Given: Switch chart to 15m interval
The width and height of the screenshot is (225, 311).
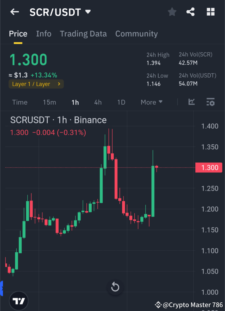Looking at the screenshot, I should click(x=49, y=102).
